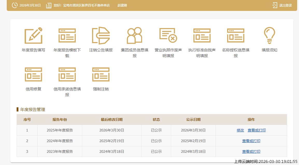
Task: Select the 集团成员信息填报 people icon
Action: 135,36
